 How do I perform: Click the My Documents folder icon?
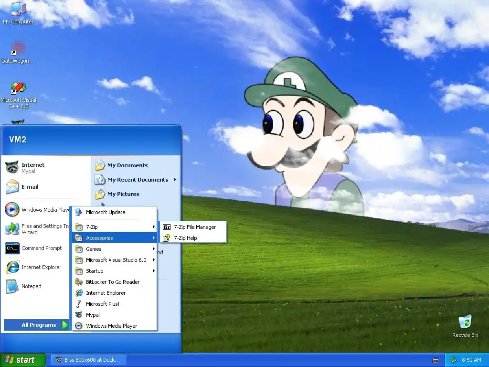[100, 165]
